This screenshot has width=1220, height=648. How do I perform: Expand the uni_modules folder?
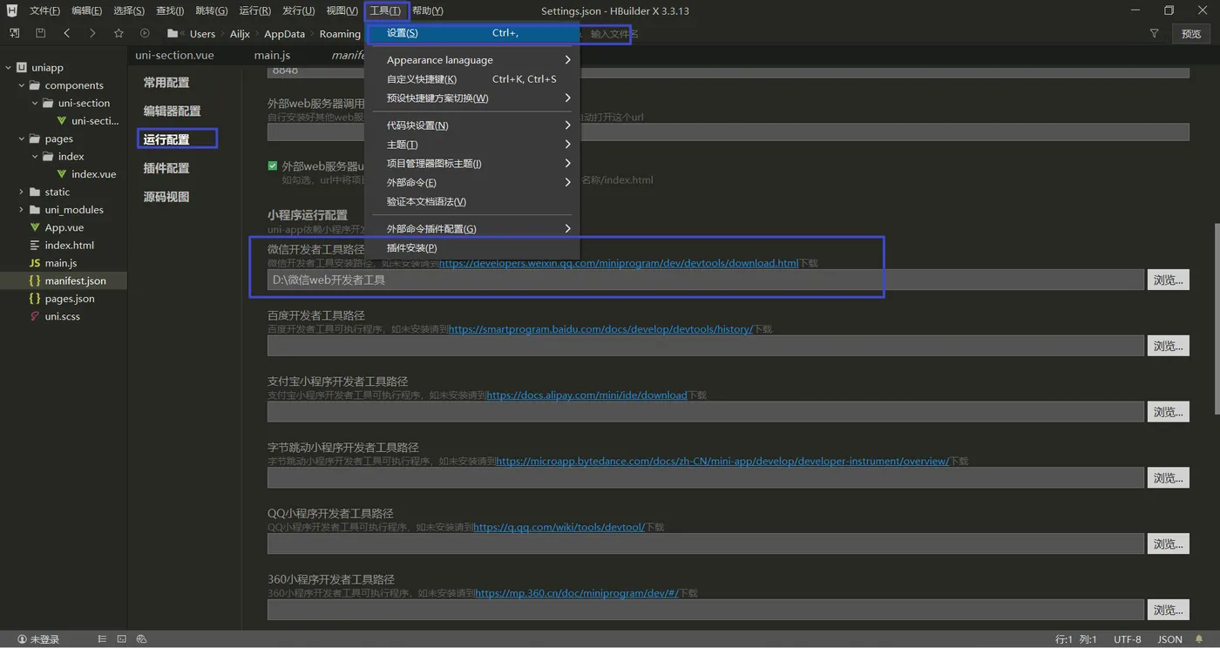21,210
